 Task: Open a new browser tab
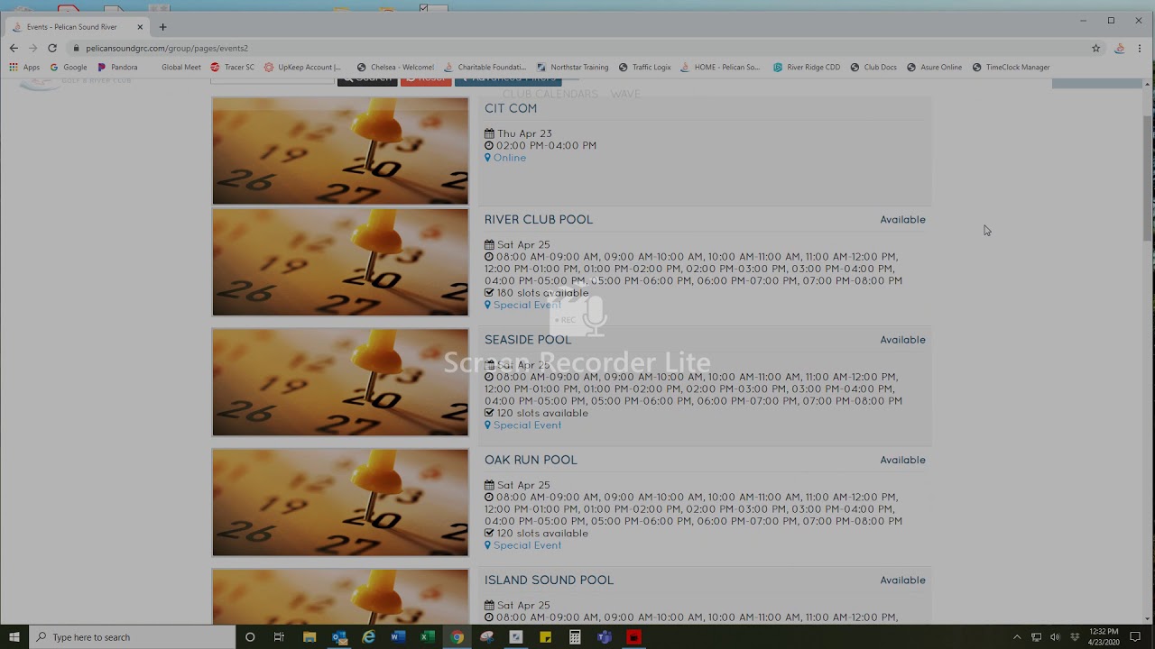[163, 27]
